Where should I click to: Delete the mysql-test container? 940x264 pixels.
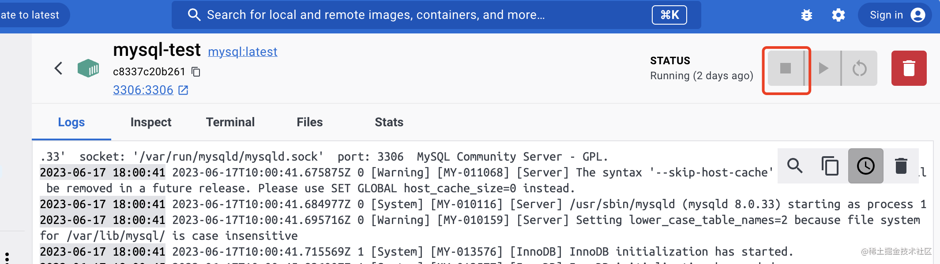coord(909,68)
